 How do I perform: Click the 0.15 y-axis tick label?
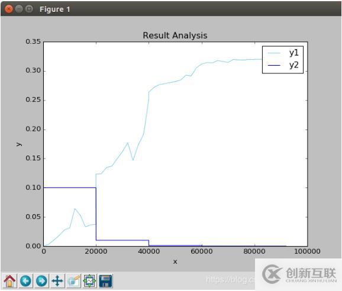[33, 159]
